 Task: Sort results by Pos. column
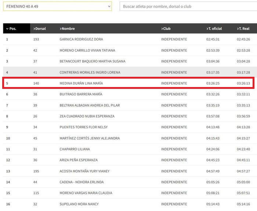coord(17,29)
